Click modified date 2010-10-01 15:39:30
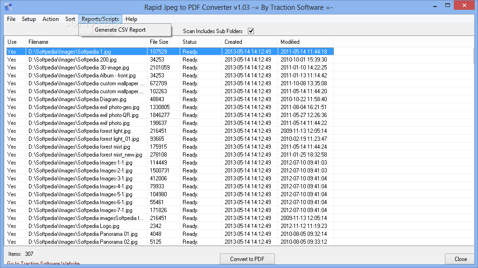This screenshot has width=478, height=268. (x=303, y=60)
